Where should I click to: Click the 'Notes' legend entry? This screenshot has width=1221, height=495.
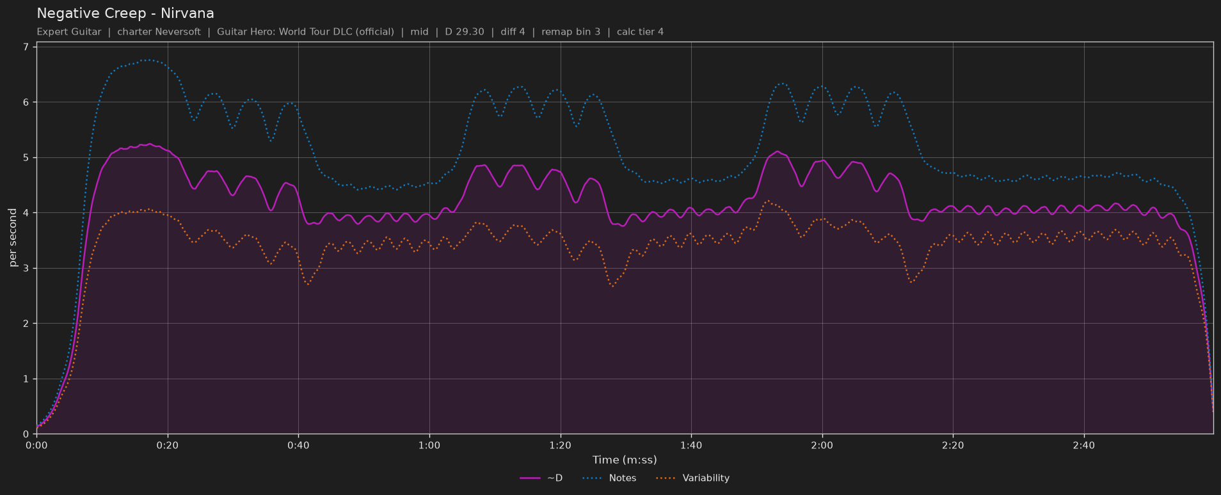coord(609,478)
